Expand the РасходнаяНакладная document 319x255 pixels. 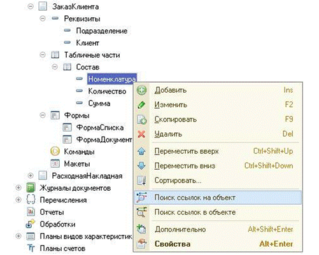[31, 176]
